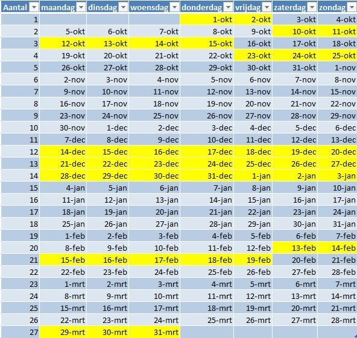The height and width of the screenshot is (338, 357).
Task: Click the yellow cell 11-okt
Action: (x=337, y=31)
